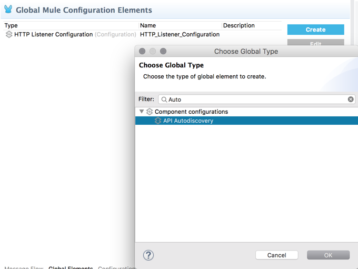Select the Component configurations category label
The height and width of the screenshot is (269, 358).
191,112
